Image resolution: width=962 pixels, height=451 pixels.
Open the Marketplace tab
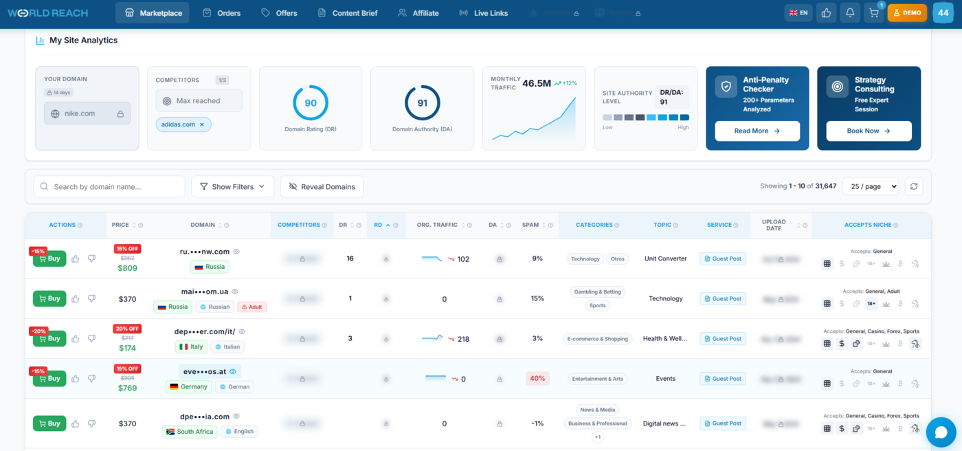click(x=153, y=13)
